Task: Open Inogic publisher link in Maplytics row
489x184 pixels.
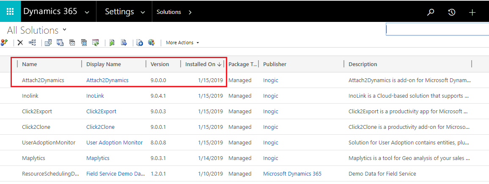Action: point(270,158)
